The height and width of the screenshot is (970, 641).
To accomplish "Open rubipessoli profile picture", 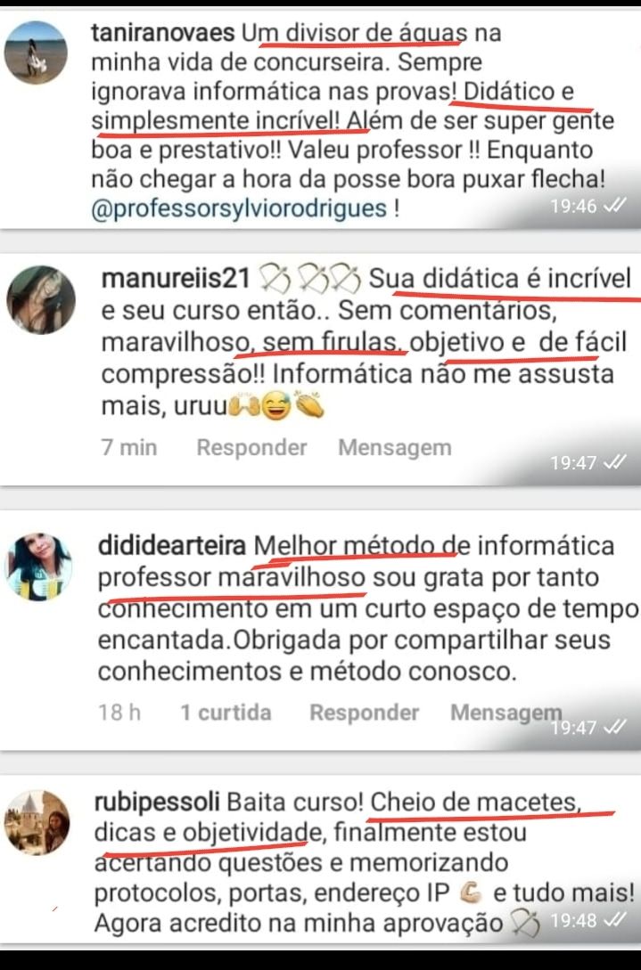I will tap(37, 822).
